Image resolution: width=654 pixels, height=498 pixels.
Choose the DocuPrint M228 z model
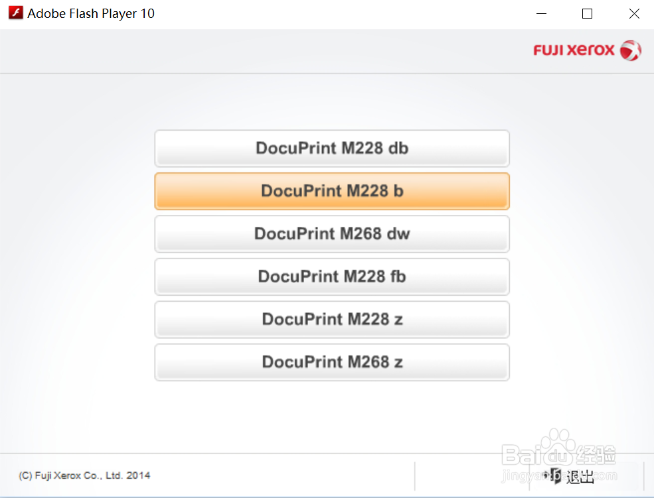pyautogui.click(x=332, y=320)
